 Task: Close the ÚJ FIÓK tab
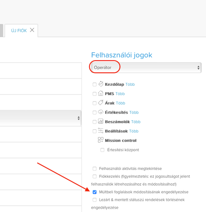coord(32,30)
